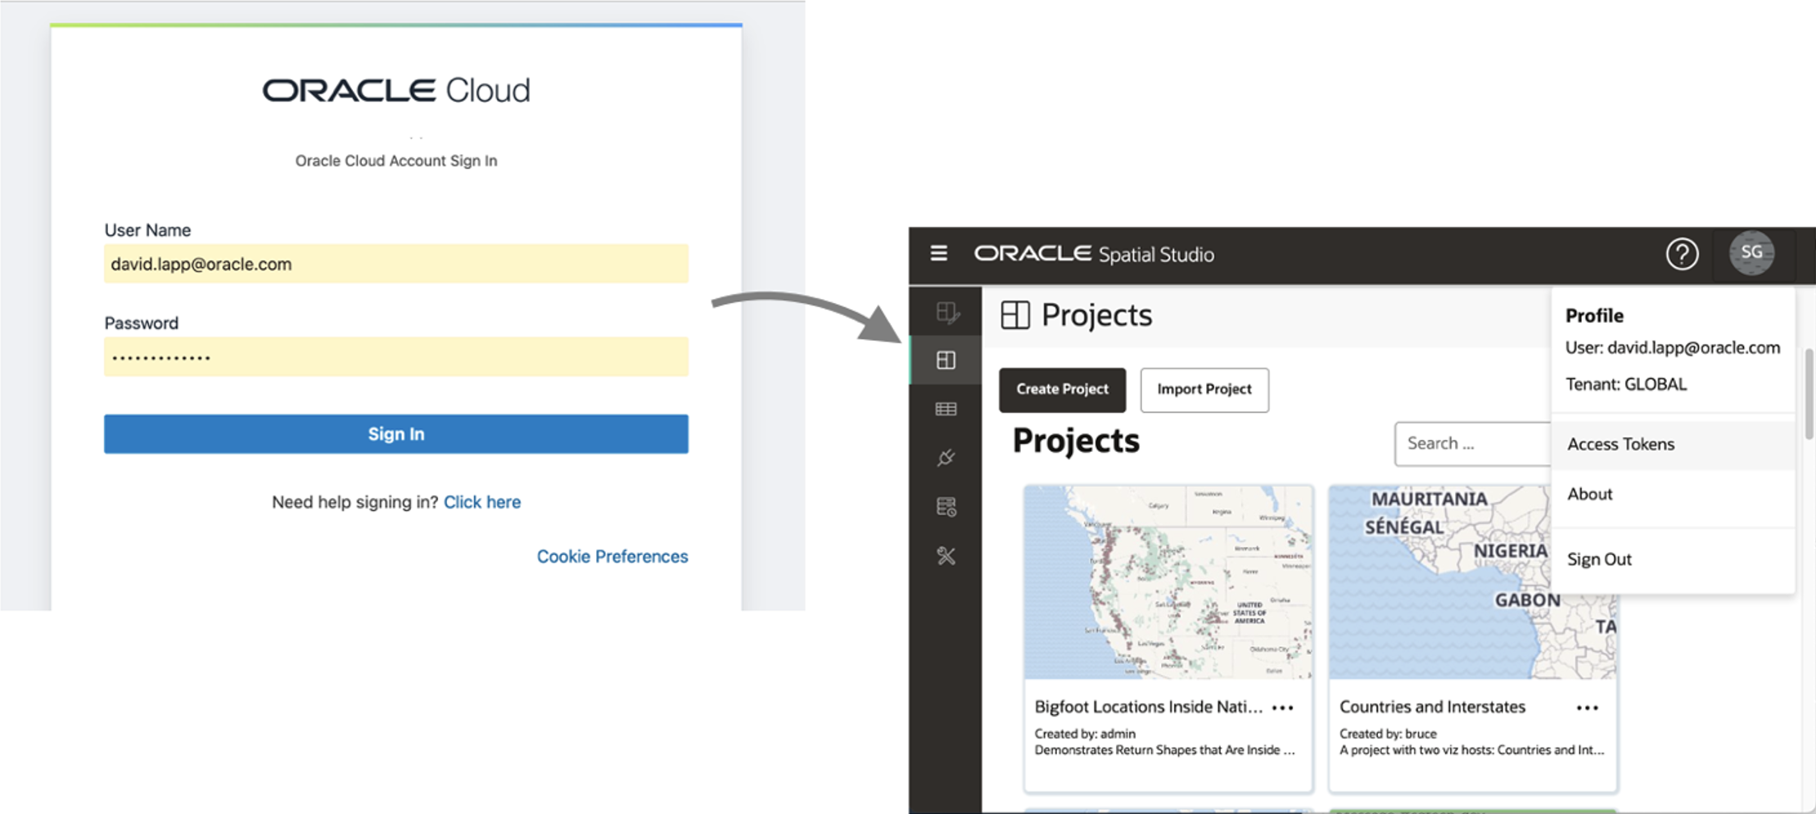1816x814 pixels.
Task: Choose About in the profile menu
Action: (x=1590, y=494)
